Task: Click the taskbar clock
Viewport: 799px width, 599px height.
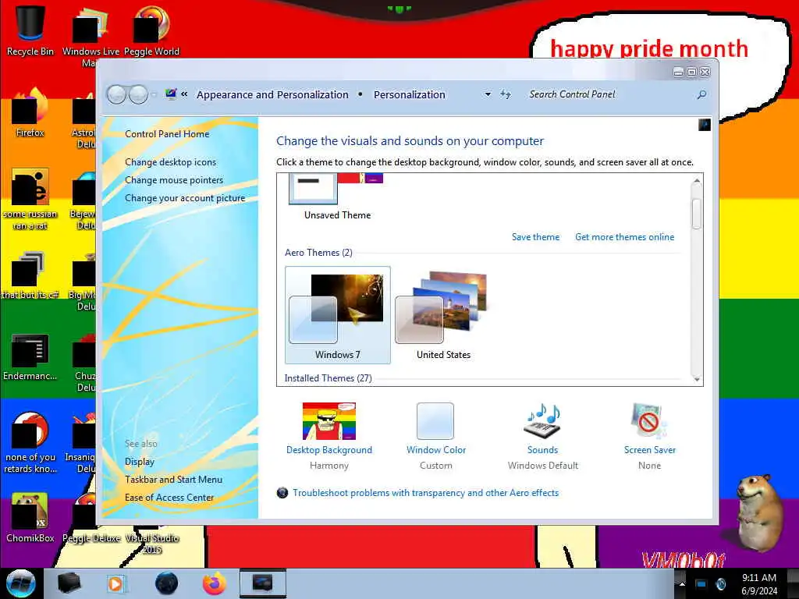Action: (x=759, y=584)
